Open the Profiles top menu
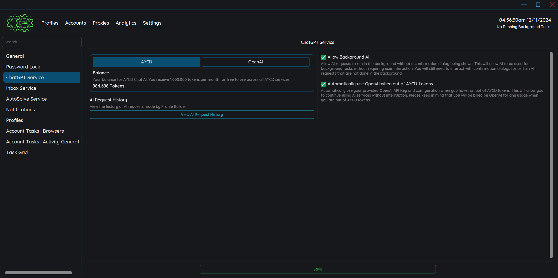 (50, 23)
